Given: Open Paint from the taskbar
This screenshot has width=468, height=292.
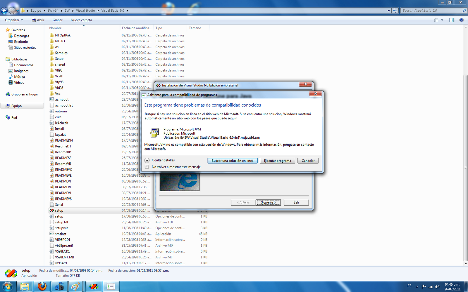Looking at the screenshot, I should (x=76, y=286).
